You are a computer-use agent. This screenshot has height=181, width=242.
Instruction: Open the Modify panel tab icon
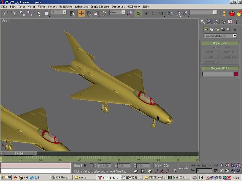210,22
